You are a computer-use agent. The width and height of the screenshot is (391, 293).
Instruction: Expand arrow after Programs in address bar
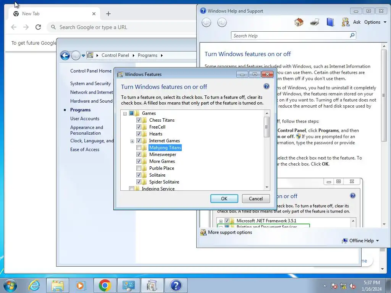(162, 55)
